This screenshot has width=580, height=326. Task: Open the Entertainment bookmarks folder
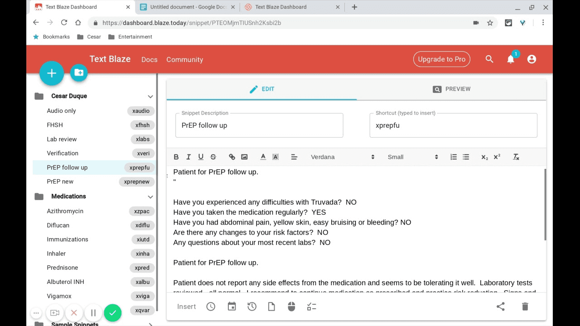[130, 37]
